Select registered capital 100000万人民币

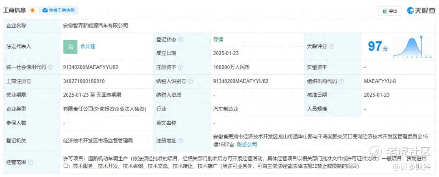pos(231,67)
